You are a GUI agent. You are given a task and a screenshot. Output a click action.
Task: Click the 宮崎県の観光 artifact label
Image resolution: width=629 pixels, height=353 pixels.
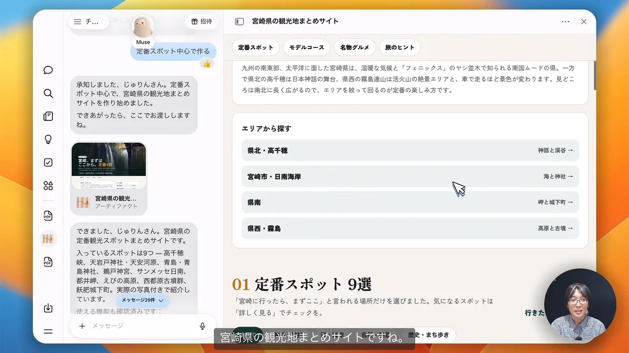pos(115,199)
